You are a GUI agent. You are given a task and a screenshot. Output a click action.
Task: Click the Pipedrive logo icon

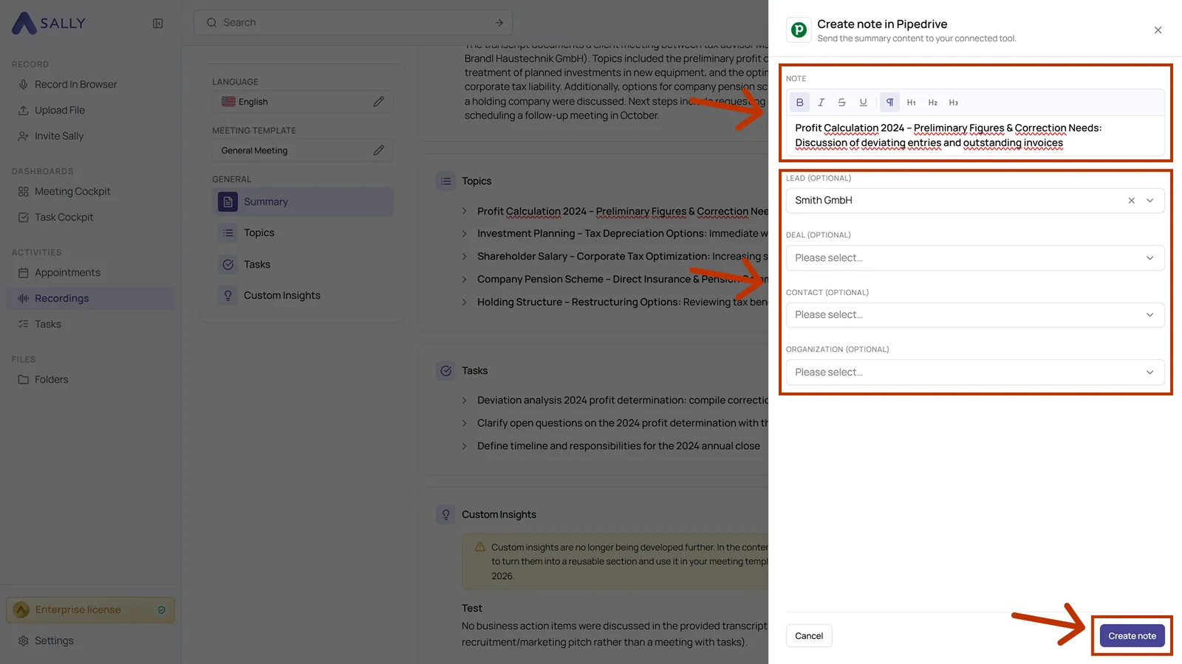(799, 30)
